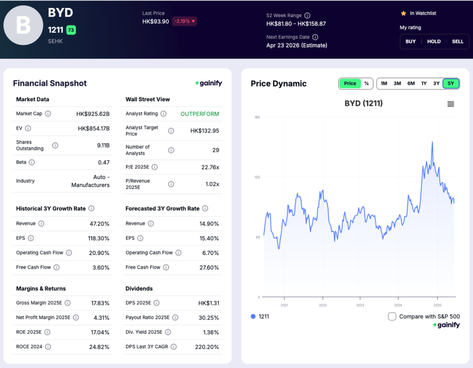The image size is (473, 368).
Task: Select the 3Y timeframe
Action: point(437,84)
